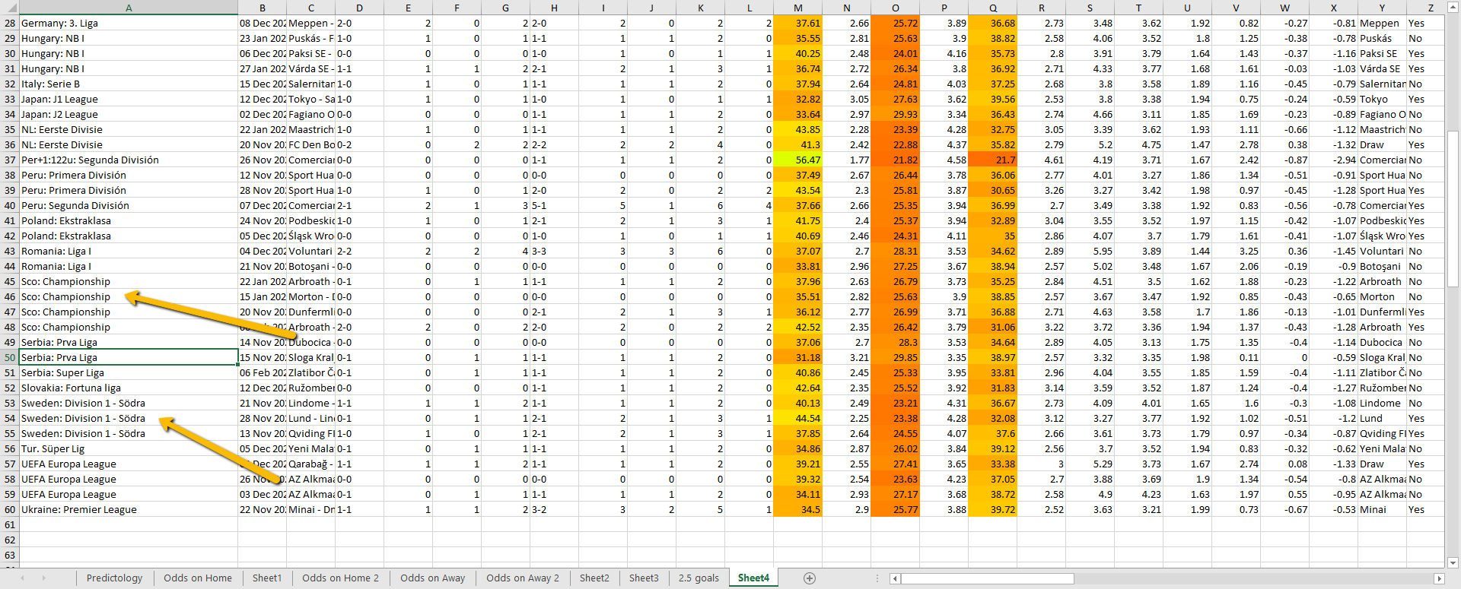Click cell 'Peru: Segunda División'
Image resolution: width=1461 pixels, height=589 pixels.
click(129, 205)
